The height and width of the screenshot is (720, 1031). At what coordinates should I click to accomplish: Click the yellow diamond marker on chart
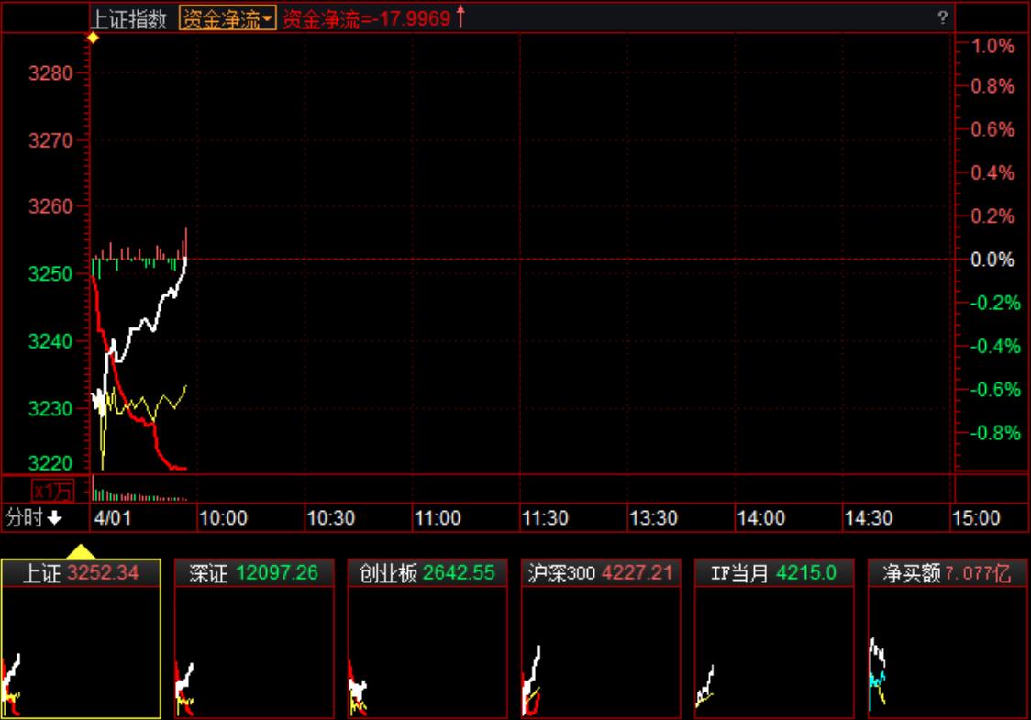tap(93, 38)
